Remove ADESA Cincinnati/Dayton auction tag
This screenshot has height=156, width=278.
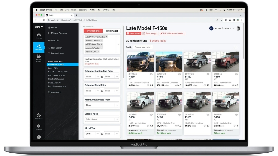106,37
